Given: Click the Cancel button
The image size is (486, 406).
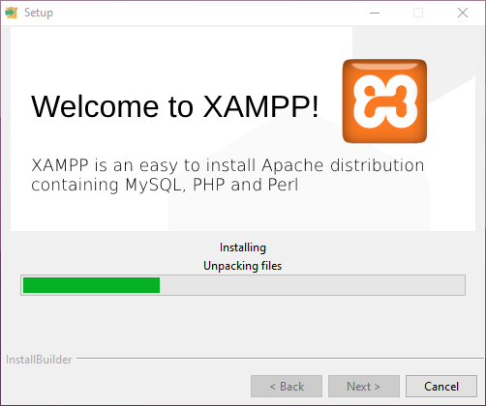Looking at the screenshot, I should 441,386.
